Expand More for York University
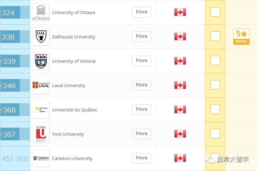 [x=142, y=134]
